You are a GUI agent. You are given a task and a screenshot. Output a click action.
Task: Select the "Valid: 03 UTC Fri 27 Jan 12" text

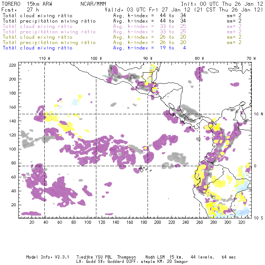pyautogui.click(x=148, y=10)
